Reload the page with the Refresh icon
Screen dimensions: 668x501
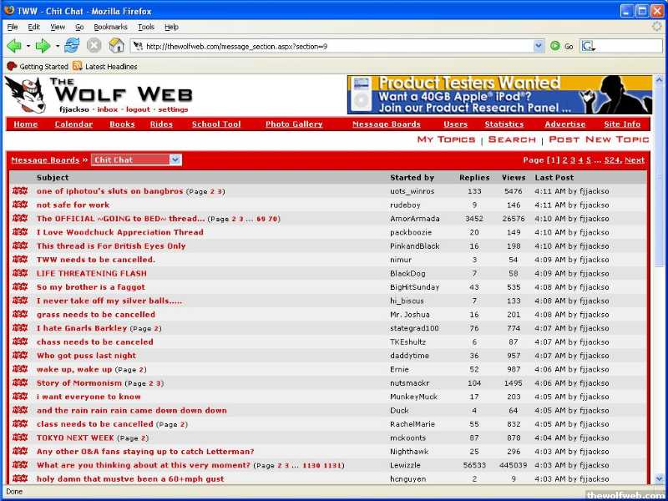click(72, 46)
